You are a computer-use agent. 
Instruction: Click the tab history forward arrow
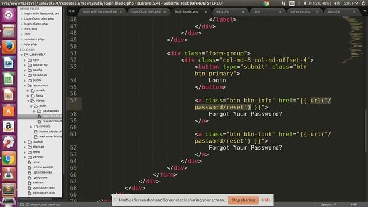[74, 11]
